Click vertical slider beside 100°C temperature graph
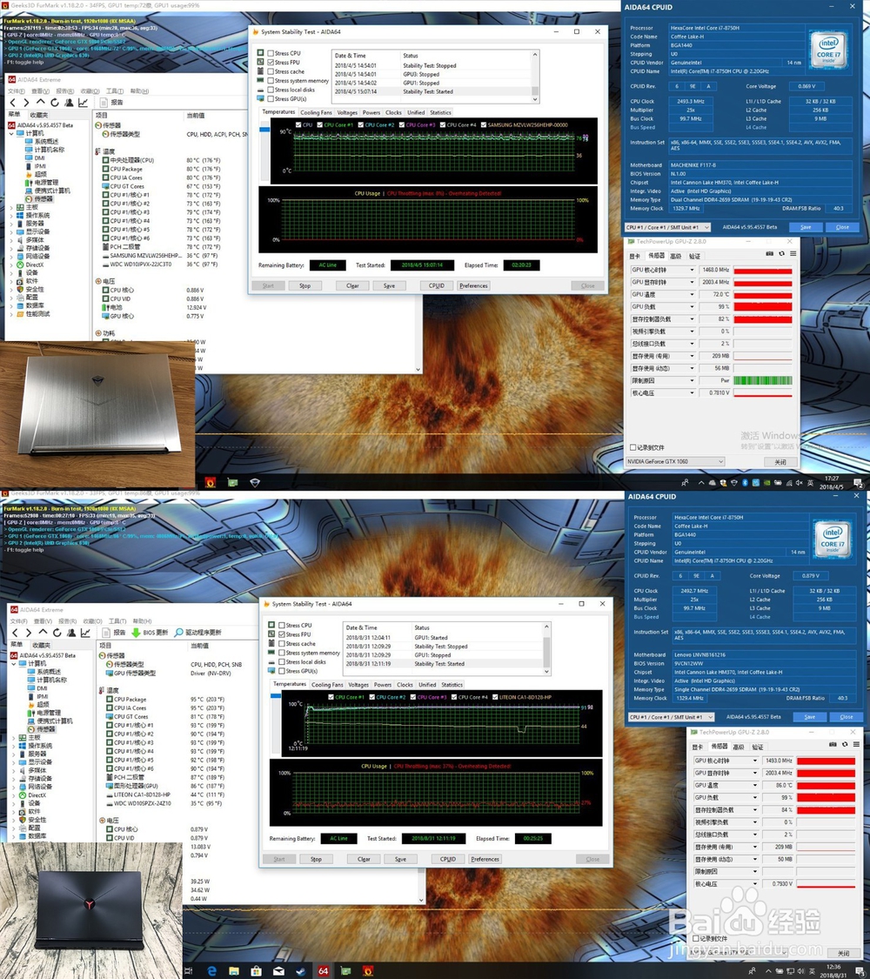 (276, 723)
